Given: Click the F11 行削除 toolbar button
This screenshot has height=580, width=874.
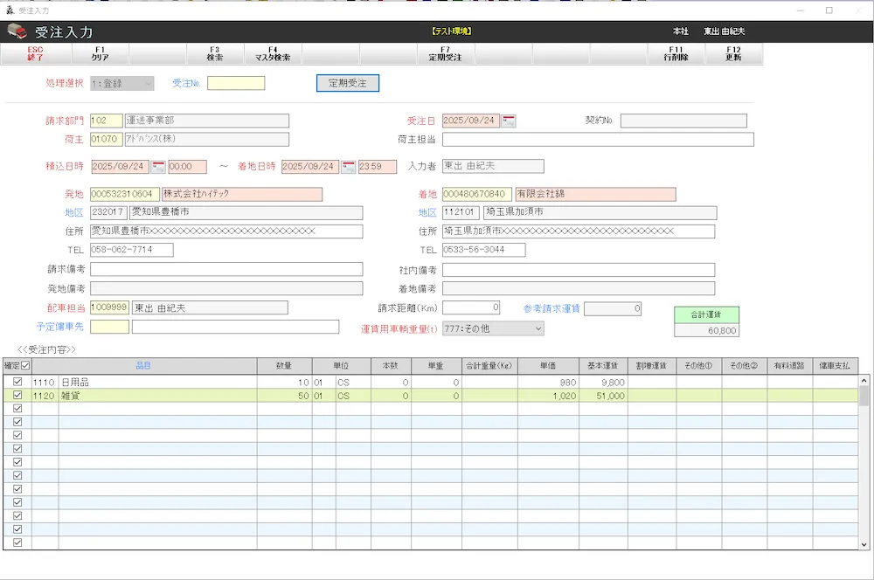Looking at the screenshot, I should tap(676, 54).
